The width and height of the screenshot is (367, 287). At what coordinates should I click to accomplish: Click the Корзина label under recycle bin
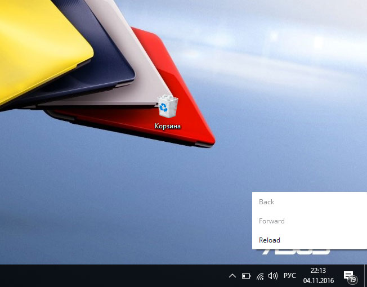tap(168, 126)
